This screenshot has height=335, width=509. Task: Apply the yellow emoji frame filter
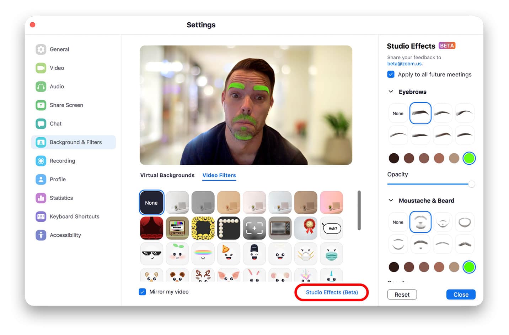203,228
